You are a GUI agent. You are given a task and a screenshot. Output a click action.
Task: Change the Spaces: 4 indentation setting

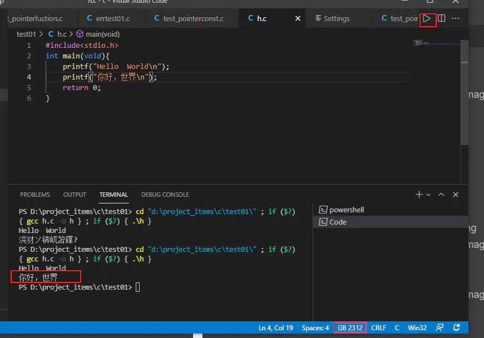coord(315,327)
